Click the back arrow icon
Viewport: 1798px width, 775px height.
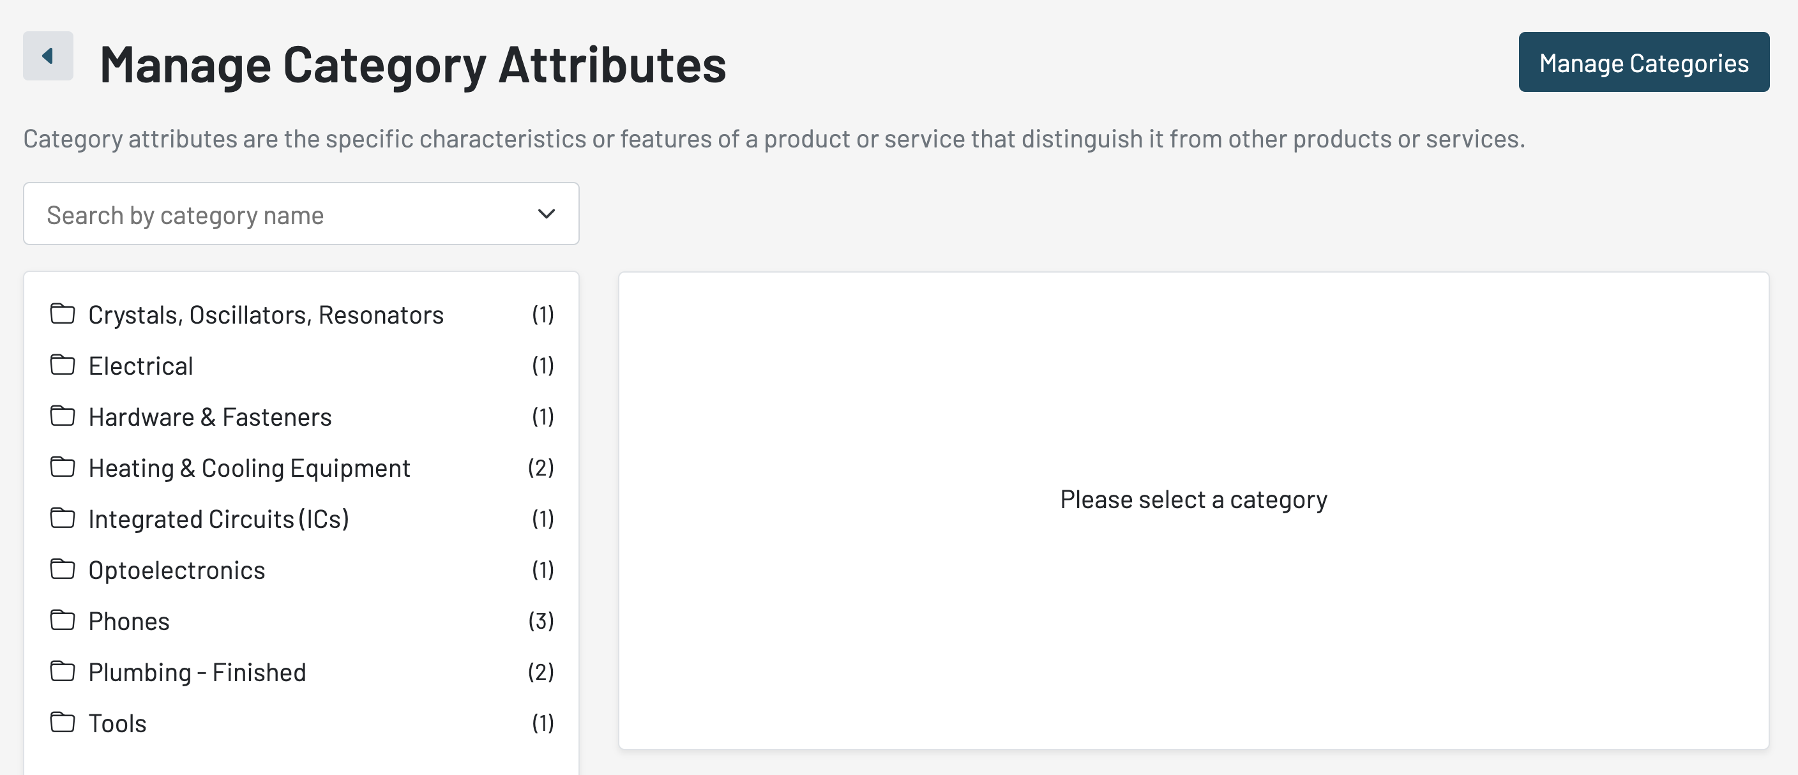(47, 56)
